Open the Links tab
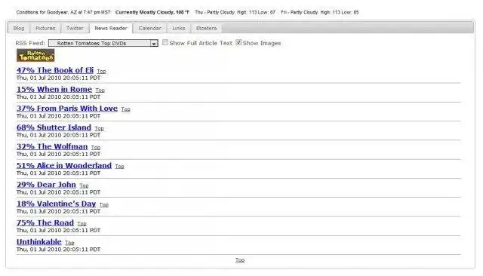483x276 pixels. [x=179, y=28]
